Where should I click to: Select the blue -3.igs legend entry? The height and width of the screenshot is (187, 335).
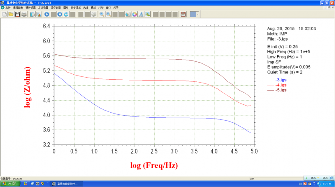(x=277, y=80)
